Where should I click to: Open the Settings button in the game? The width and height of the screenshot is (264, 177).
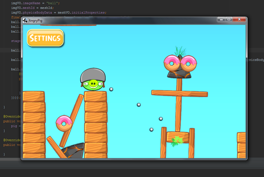45,38
